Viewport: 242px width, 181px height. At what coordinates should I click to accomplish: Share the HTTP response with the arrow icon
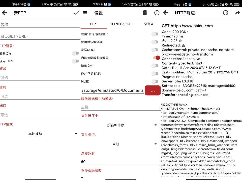(x=237, y=13)
